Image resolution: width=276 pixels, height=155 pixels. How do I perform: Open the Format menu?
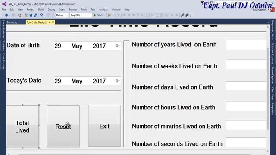point(73,9)
